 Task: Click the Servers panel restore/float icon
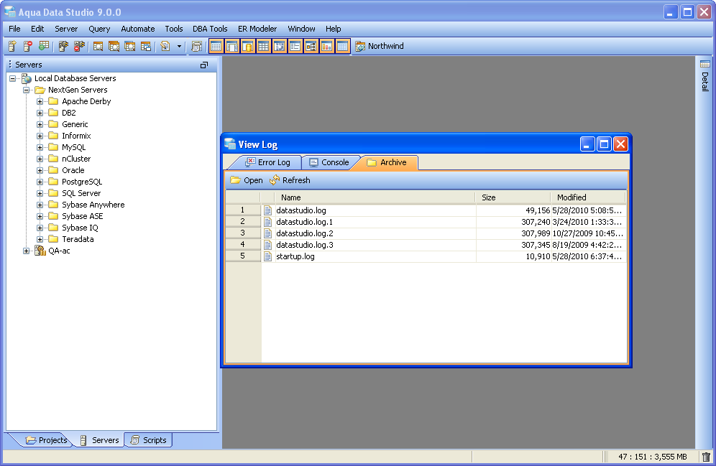tap(204, 65)
